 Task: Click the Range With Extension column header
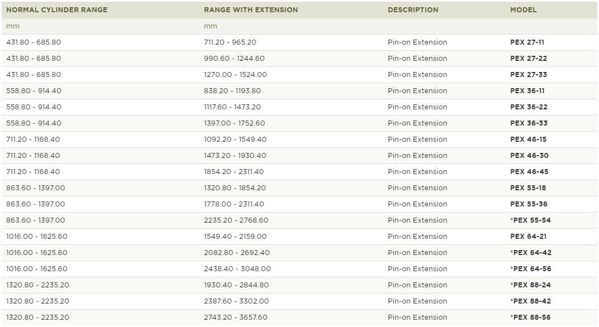250,10
